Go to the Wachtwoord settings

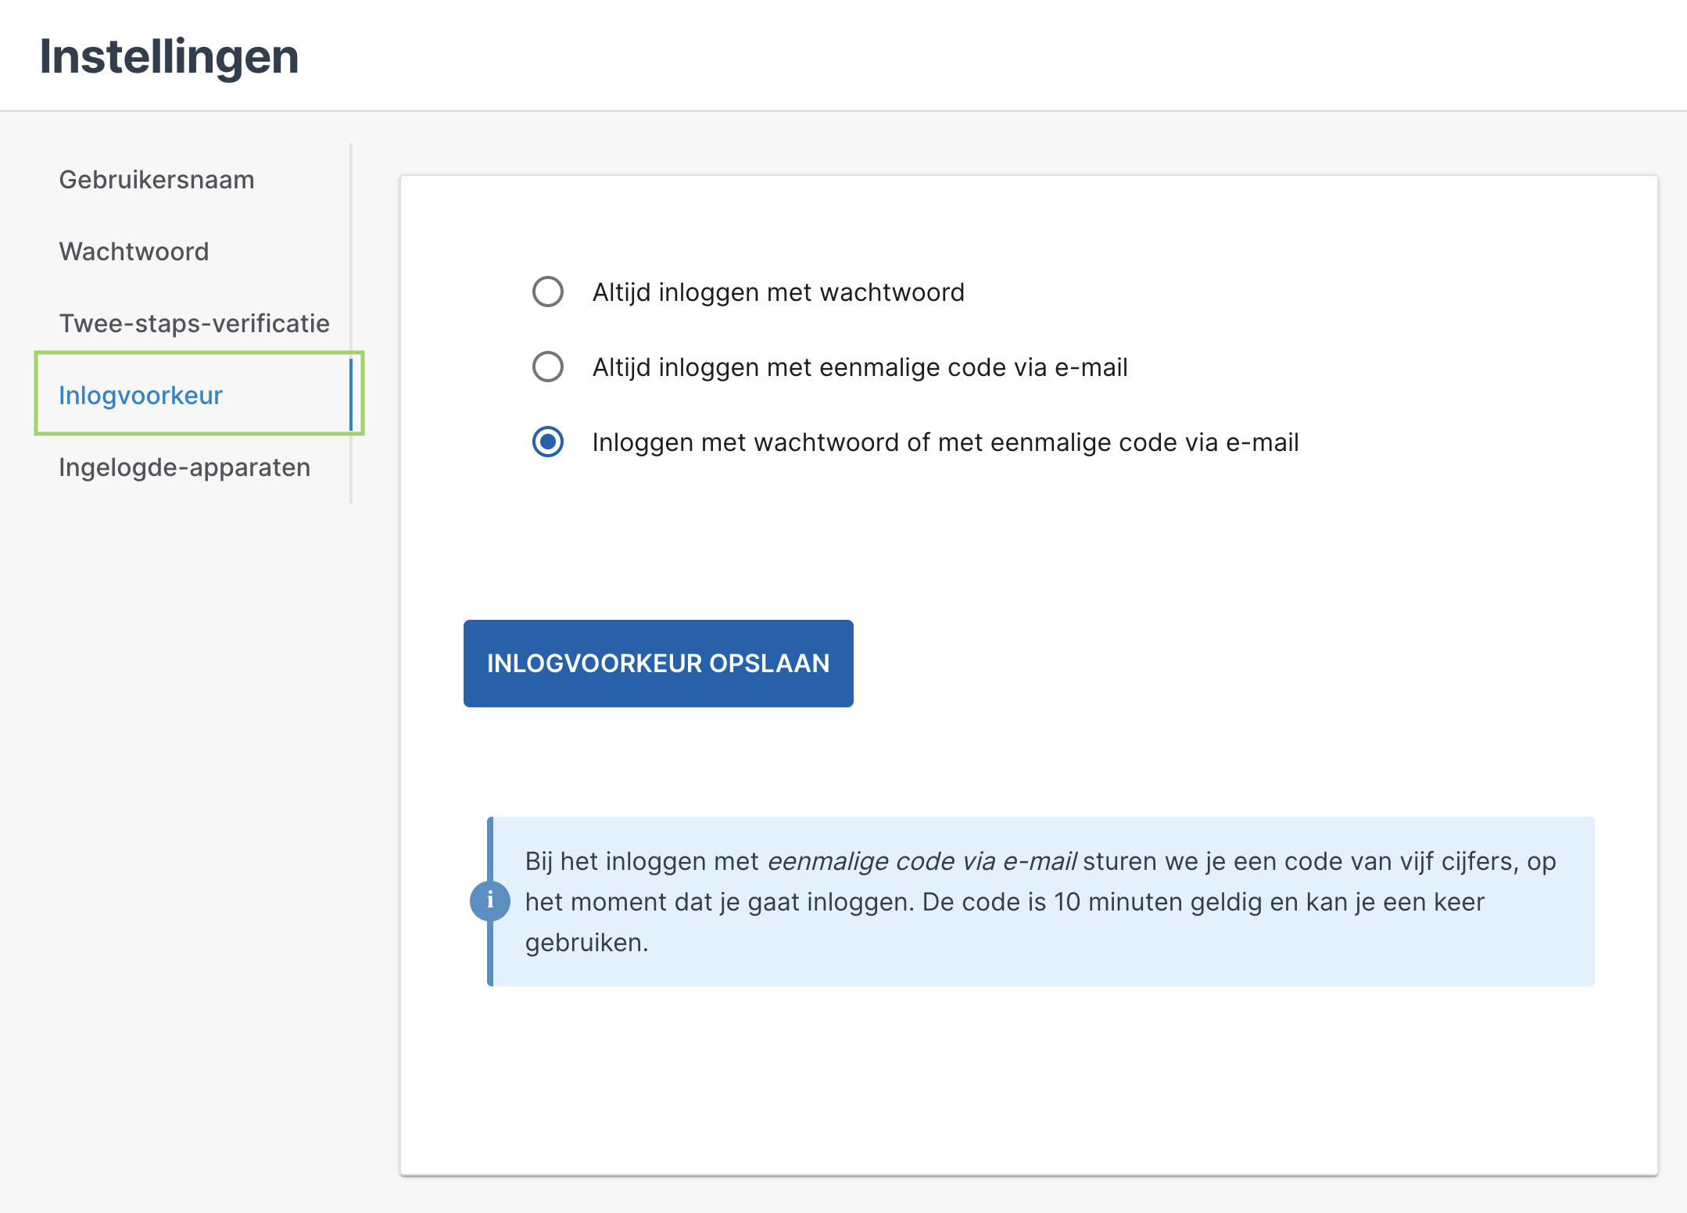pyautogui.click(x=134, y=252)
